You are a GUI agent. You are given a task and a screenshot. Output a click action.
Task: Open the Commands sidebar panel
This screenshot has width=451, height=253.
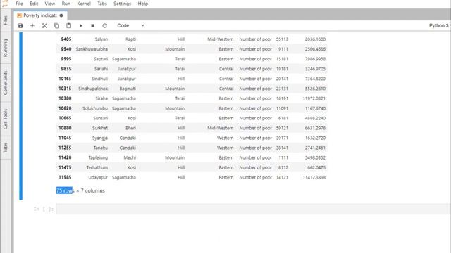point(6,83)
